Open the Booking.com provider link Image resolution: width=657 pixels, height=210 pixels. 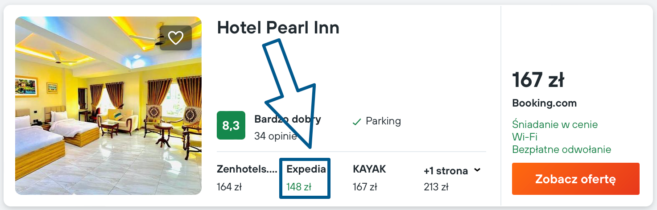pyautogui.click(x=544, y=103)
